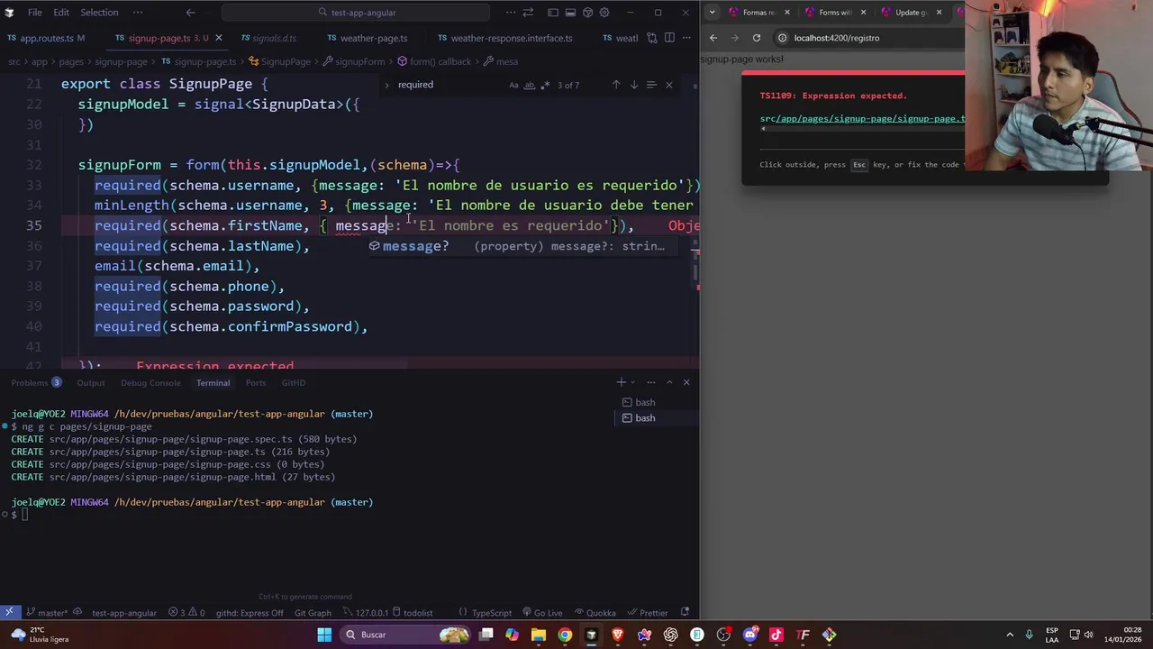This screenshot has height=649, width=1153.
Task: Close the find widget
Action: coord(668,85)
